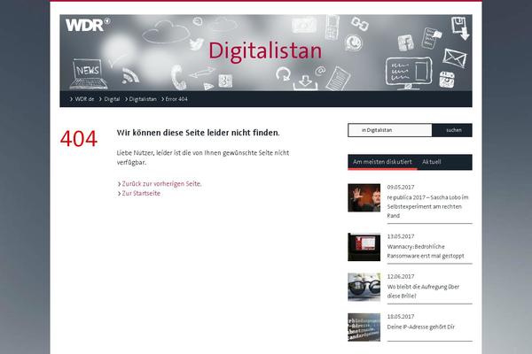The width and height of the screenshot is (532, 354).
Task: Read 'Wannacry: Bedrohliche Ransomware' article
Action: pos(426,251)
